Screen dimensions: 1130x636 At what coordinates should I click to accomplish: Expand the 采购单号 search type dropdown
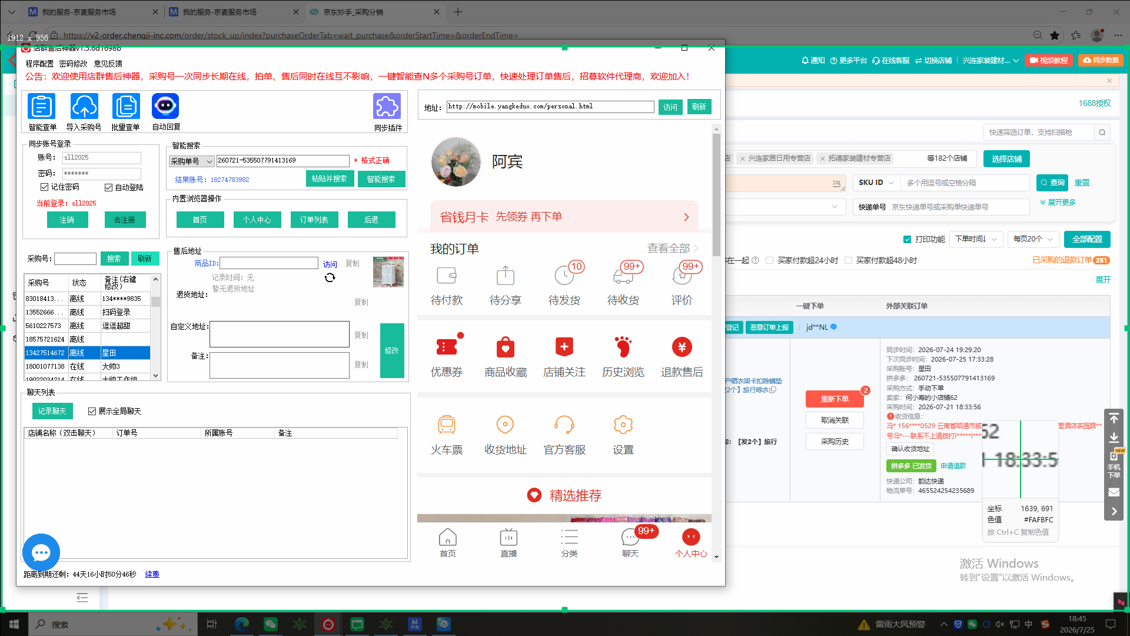pos(191,161)
